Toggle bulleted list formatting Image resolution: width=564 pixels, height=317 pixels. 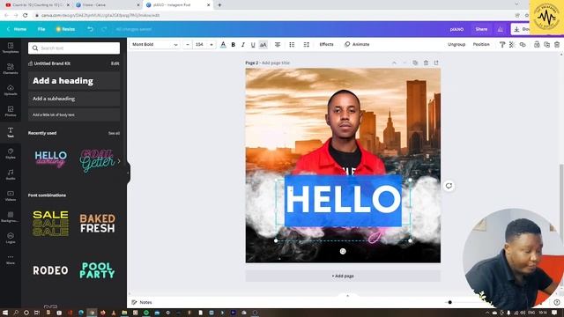(292, 45)
